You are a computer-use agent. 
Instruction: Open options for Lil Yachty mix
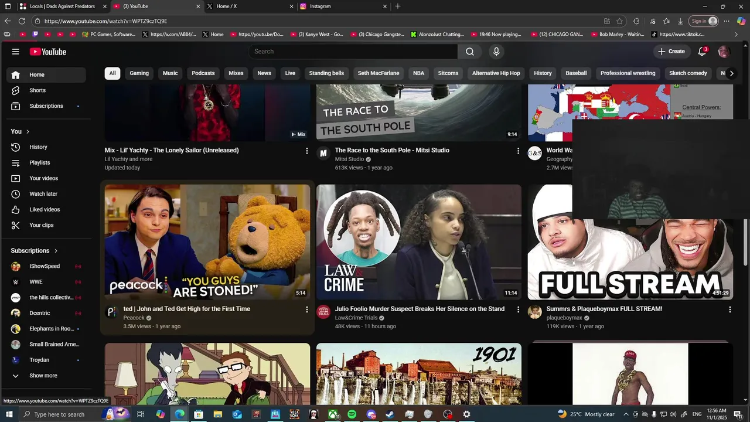click(x=306, y=151)
